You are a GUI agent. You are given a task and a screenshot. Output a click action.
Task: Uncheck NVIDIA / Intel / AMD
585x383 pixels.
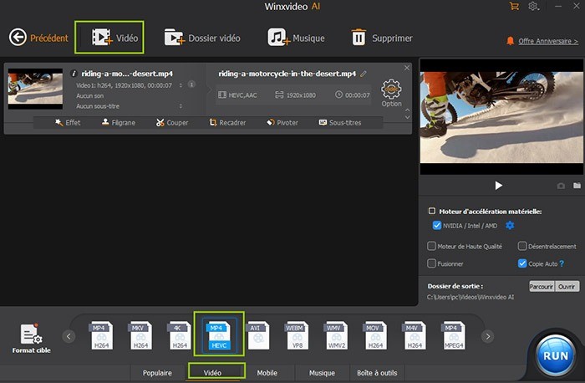[436, 226]
